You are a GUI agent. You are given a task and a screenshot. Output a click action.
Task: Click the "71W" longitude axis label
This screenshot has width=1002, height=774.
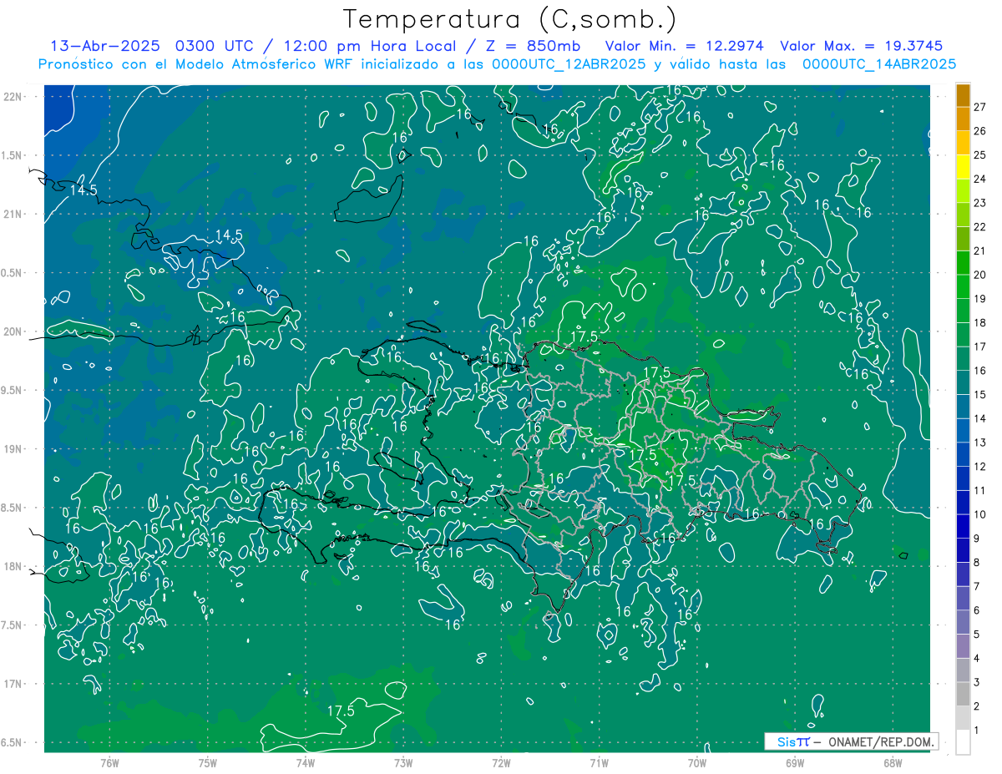[599, 763]
